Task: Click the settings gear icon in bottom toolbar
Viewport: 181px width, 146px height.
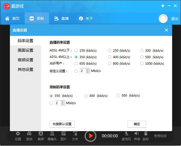Action: [x=18, y=134]
